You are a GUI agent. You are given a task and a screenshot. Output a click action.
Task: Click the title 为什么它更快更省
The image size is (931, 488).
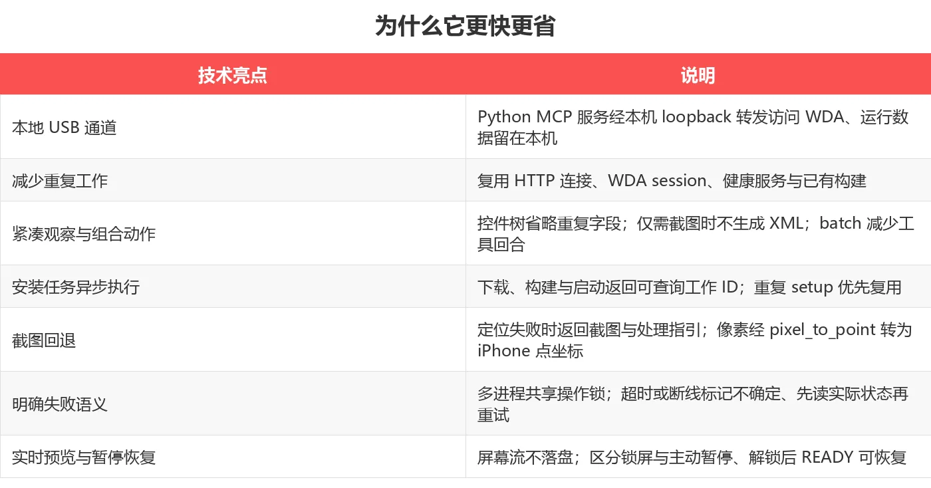[465, 26]
